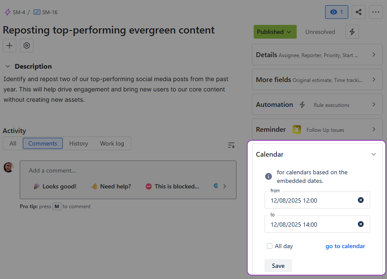
Task: Expand the Details panel
Action: coord(317,55)
